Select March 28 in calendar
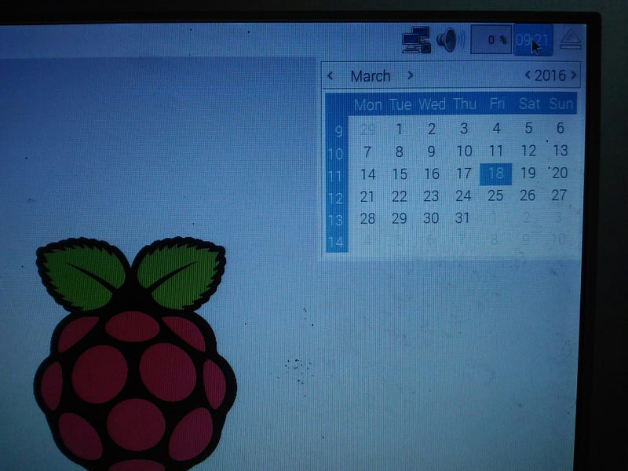The width and height of the screenshot is (628, 471). (367, 219)
